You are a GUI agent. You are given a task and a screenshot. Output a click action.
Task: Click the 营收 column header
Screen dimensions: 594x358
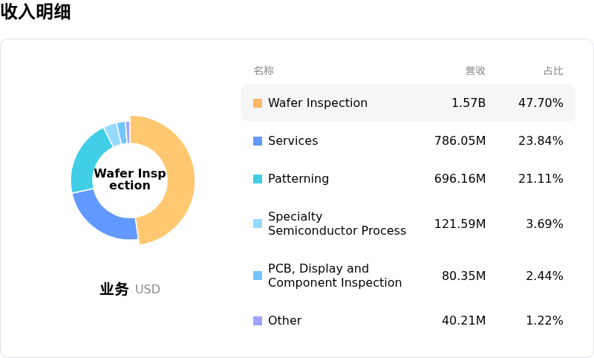click(x=475, y=71)
